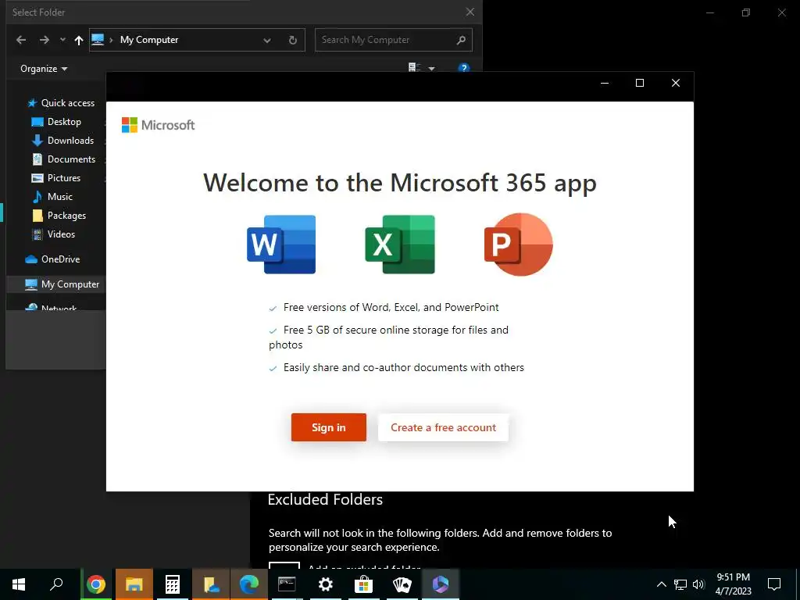This screenshot has width=800, height=600.
Task: Open the notification center
Action: coord(774,584)
